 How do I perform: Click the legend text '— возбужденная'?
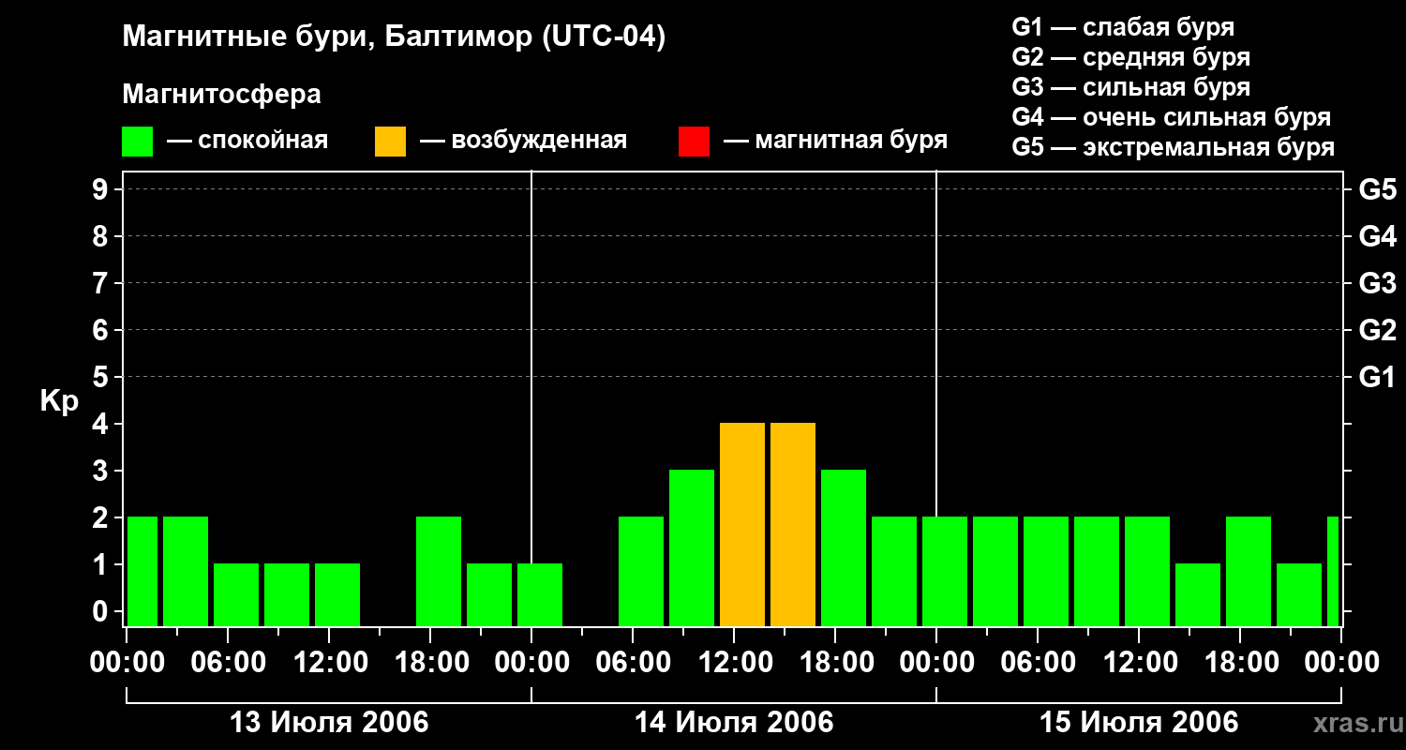(x=523, y=141)
